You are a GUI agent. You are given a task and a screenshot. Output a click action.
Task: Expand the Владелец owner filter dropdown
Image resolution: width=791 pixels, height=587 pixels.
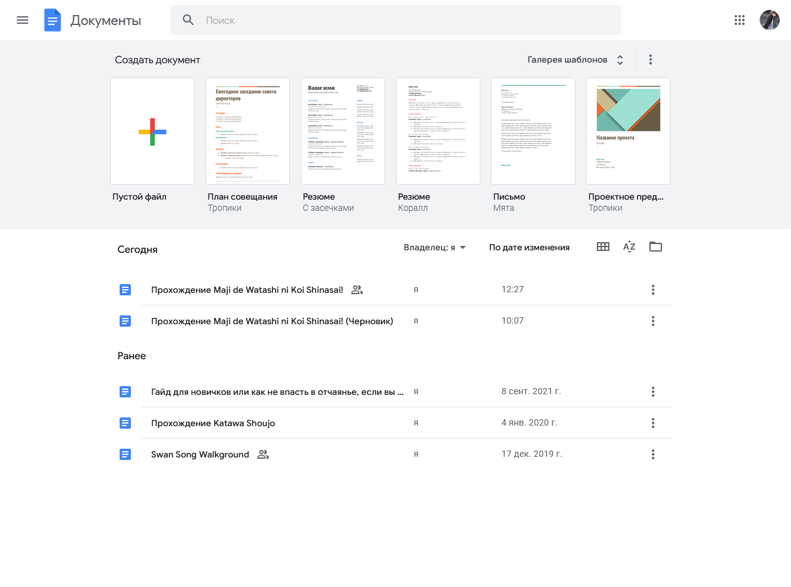click(435, 248)
